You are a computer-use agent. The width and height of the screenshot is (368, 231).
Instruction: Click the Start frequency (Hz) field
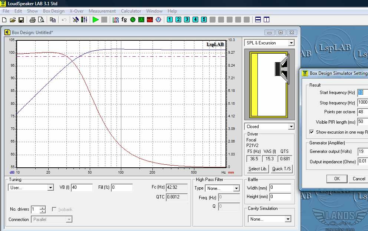tap(363, 93)
